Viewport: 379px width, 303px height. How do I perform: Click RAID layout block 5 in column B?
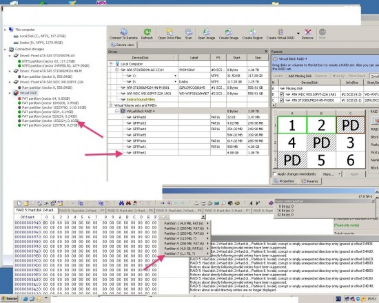pyautogui.click(x=321, y=160)
